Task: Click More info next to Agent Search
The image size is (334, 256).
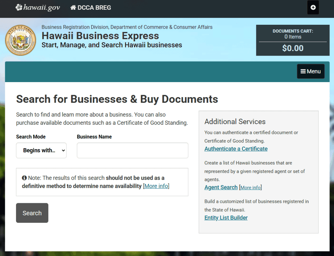Action: coord(250,187)
